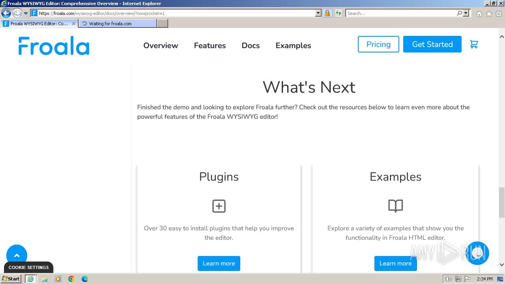
Task: Go back with the browser back arrow
Action: point(6,13)
